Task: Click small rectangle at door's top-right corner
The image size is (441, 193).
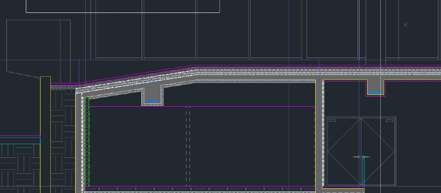Action: 389,121
